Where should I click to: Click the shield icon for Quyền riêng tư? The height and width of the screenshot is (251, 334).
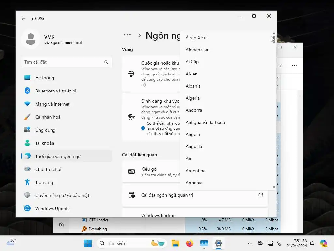(27, 195)
